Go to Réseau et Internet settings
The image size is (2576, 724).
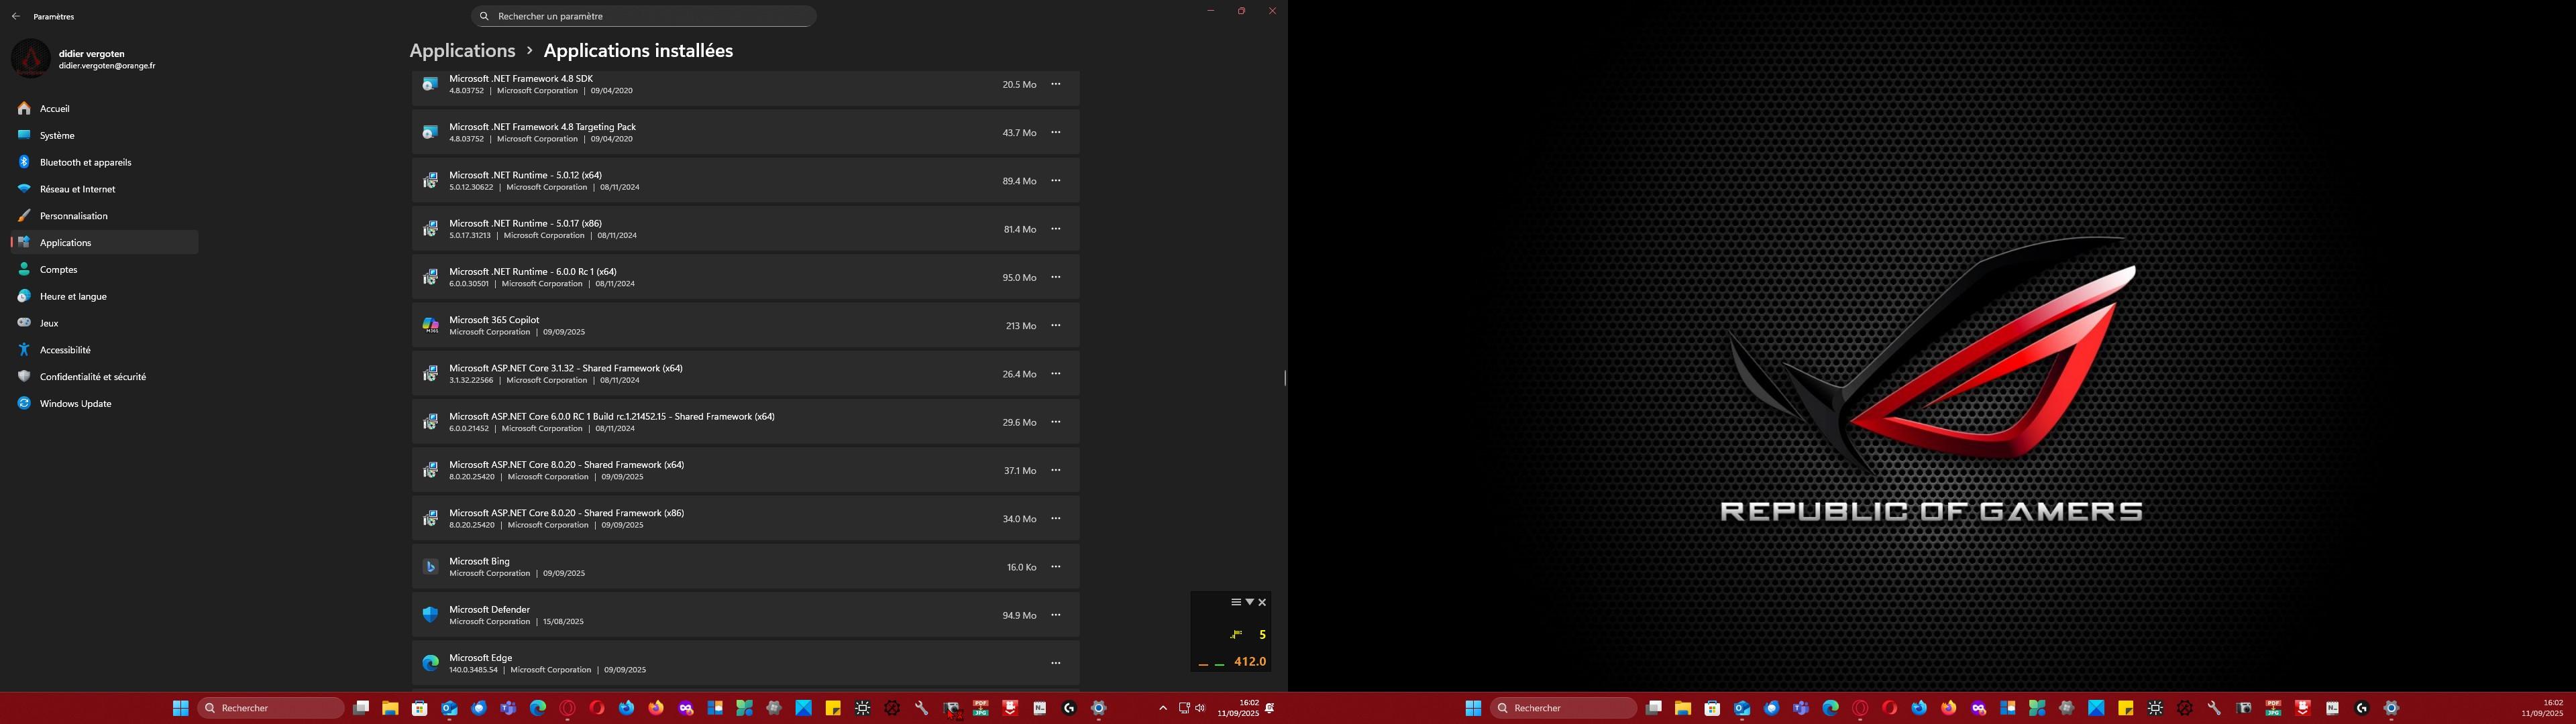[104, 189]
